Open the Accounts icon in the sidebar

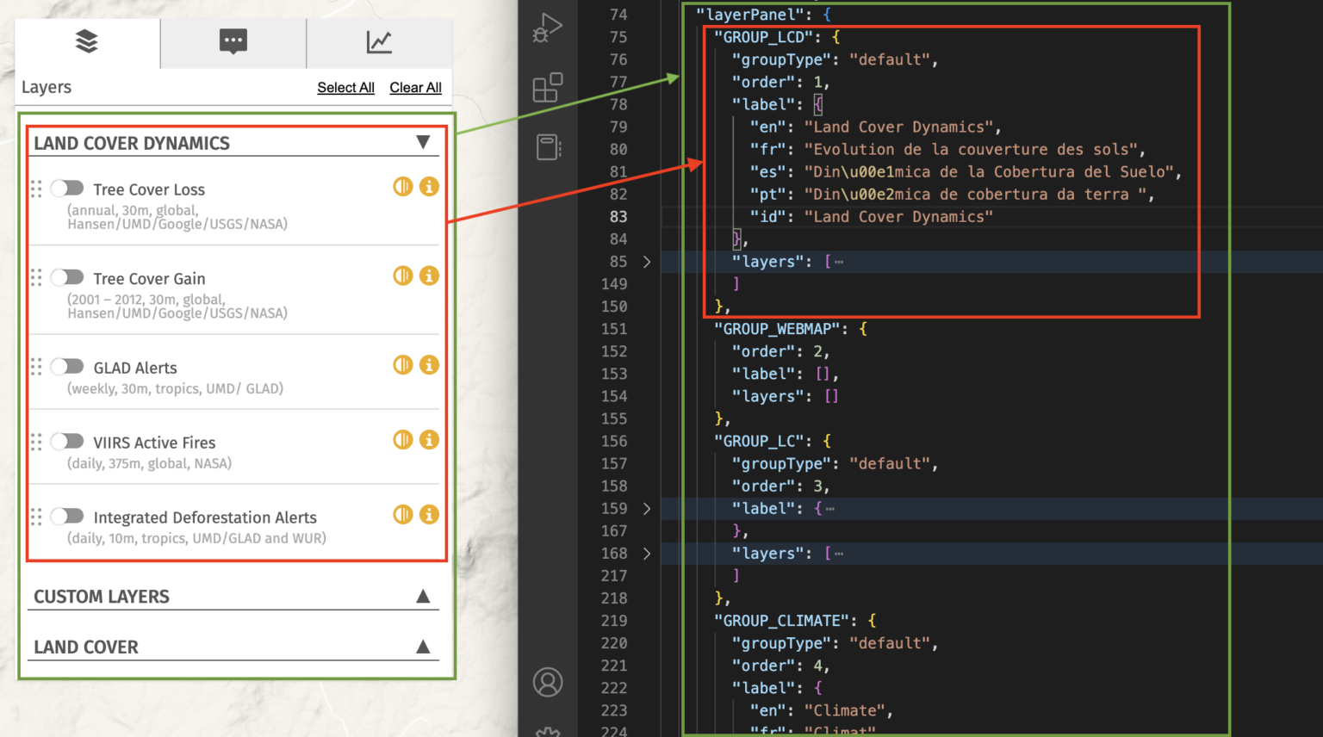(549, 682)
